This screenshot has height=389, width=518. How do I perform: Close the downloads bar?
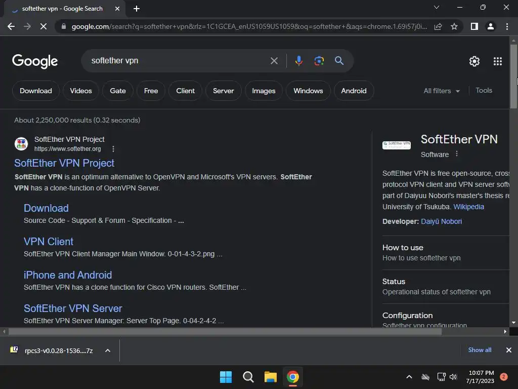tap(509, 350)
